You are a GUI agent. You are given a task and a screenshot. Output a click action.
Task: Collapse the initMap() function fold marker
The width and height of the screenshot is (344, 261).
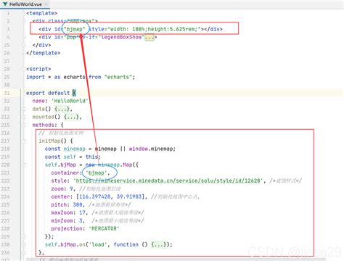coord(24,141)
